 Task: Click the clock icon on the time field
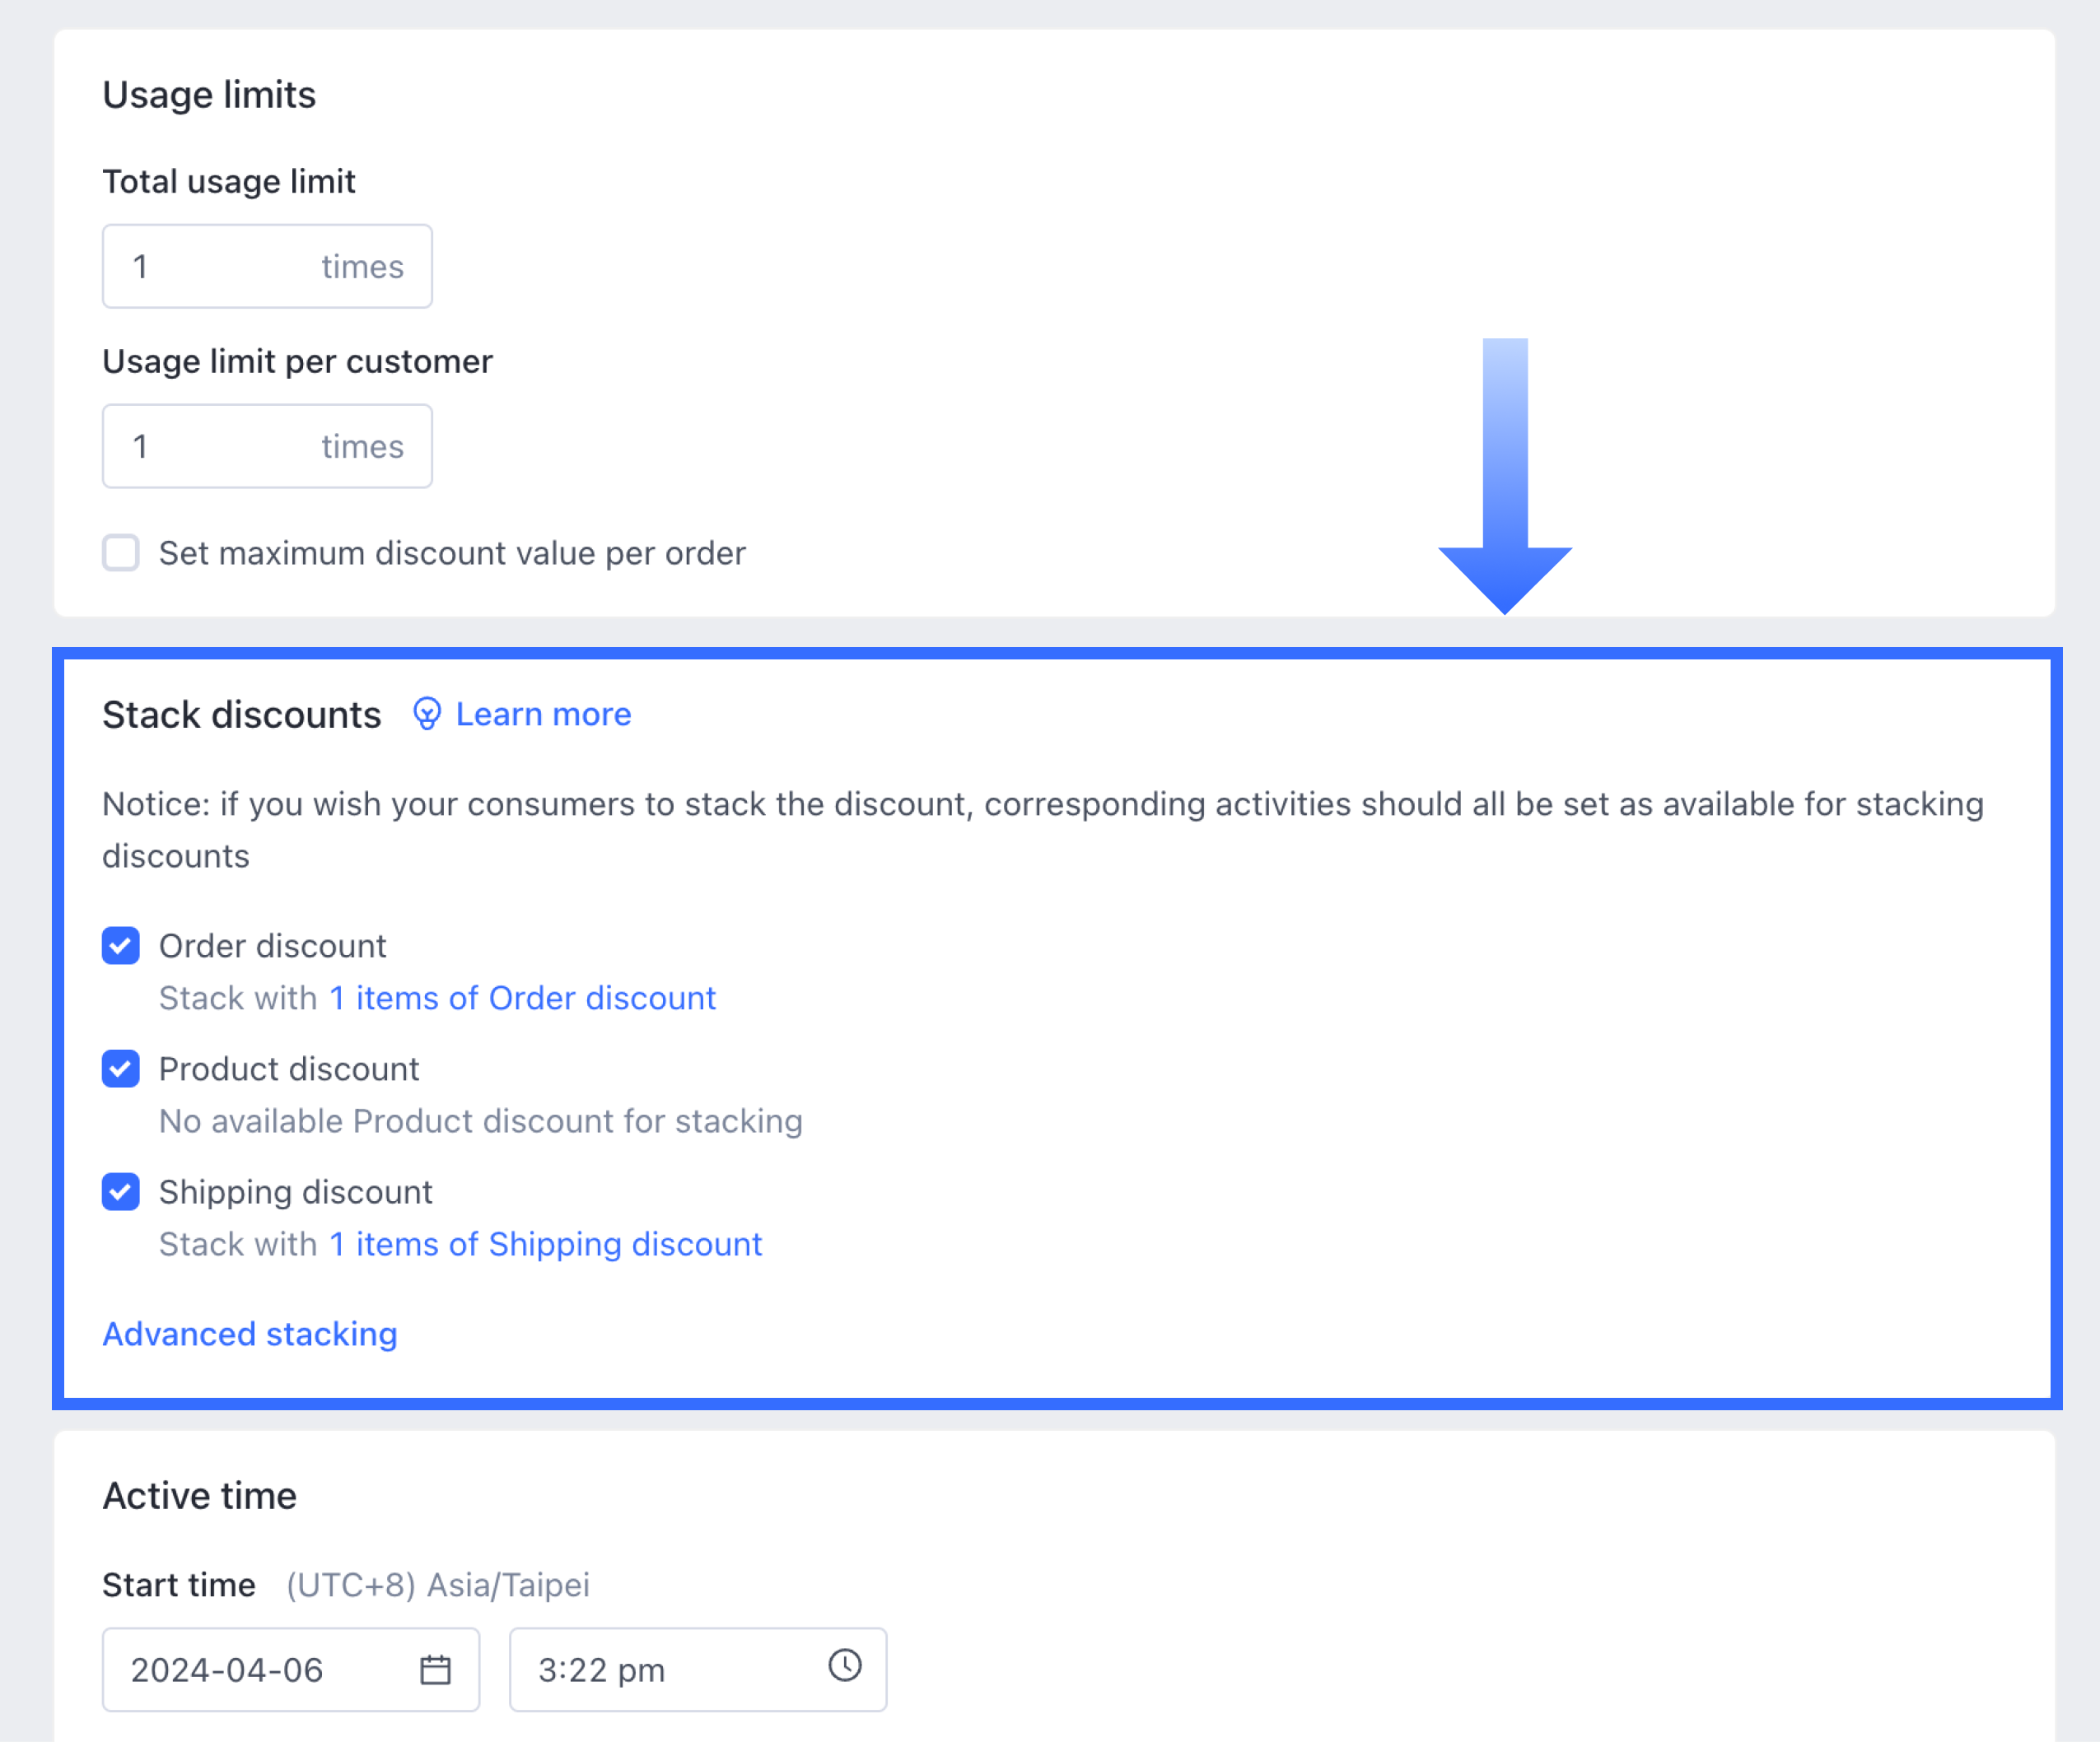click(844, 1668)
